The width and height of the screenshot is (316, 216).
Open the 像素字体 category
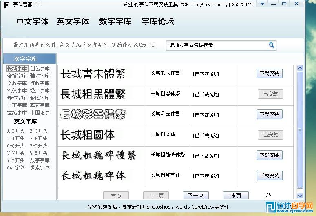40,167
